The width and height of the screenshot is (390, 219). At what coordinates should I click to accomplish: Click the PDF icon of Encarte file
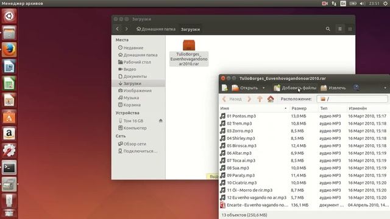[222, 205]
